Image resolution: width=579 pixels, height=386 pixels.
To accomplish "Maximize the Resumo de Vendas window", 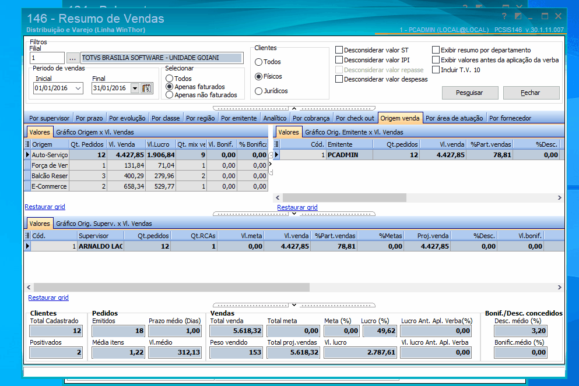I will (545, 16).
